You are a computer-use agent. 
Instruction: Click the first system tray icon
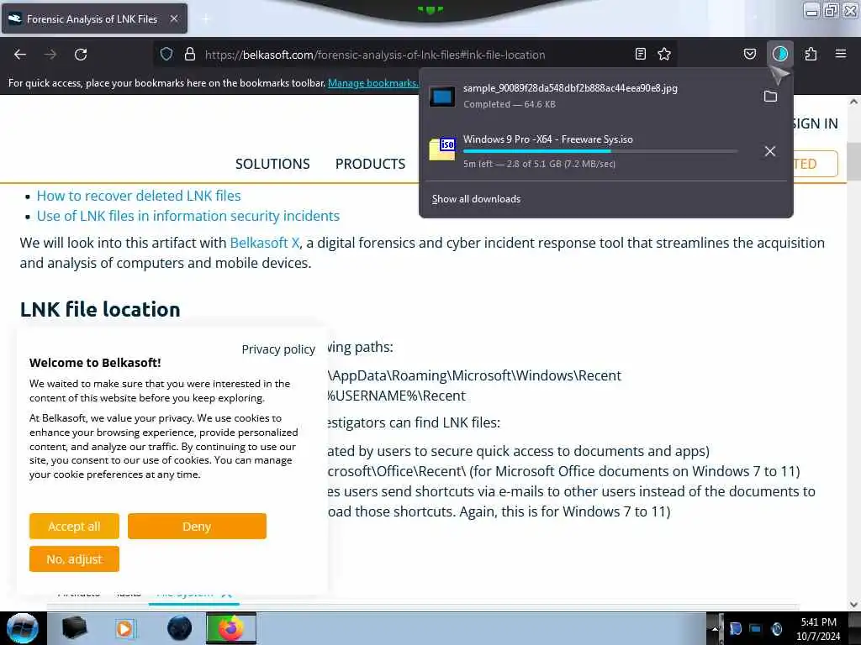click(735, 628)
